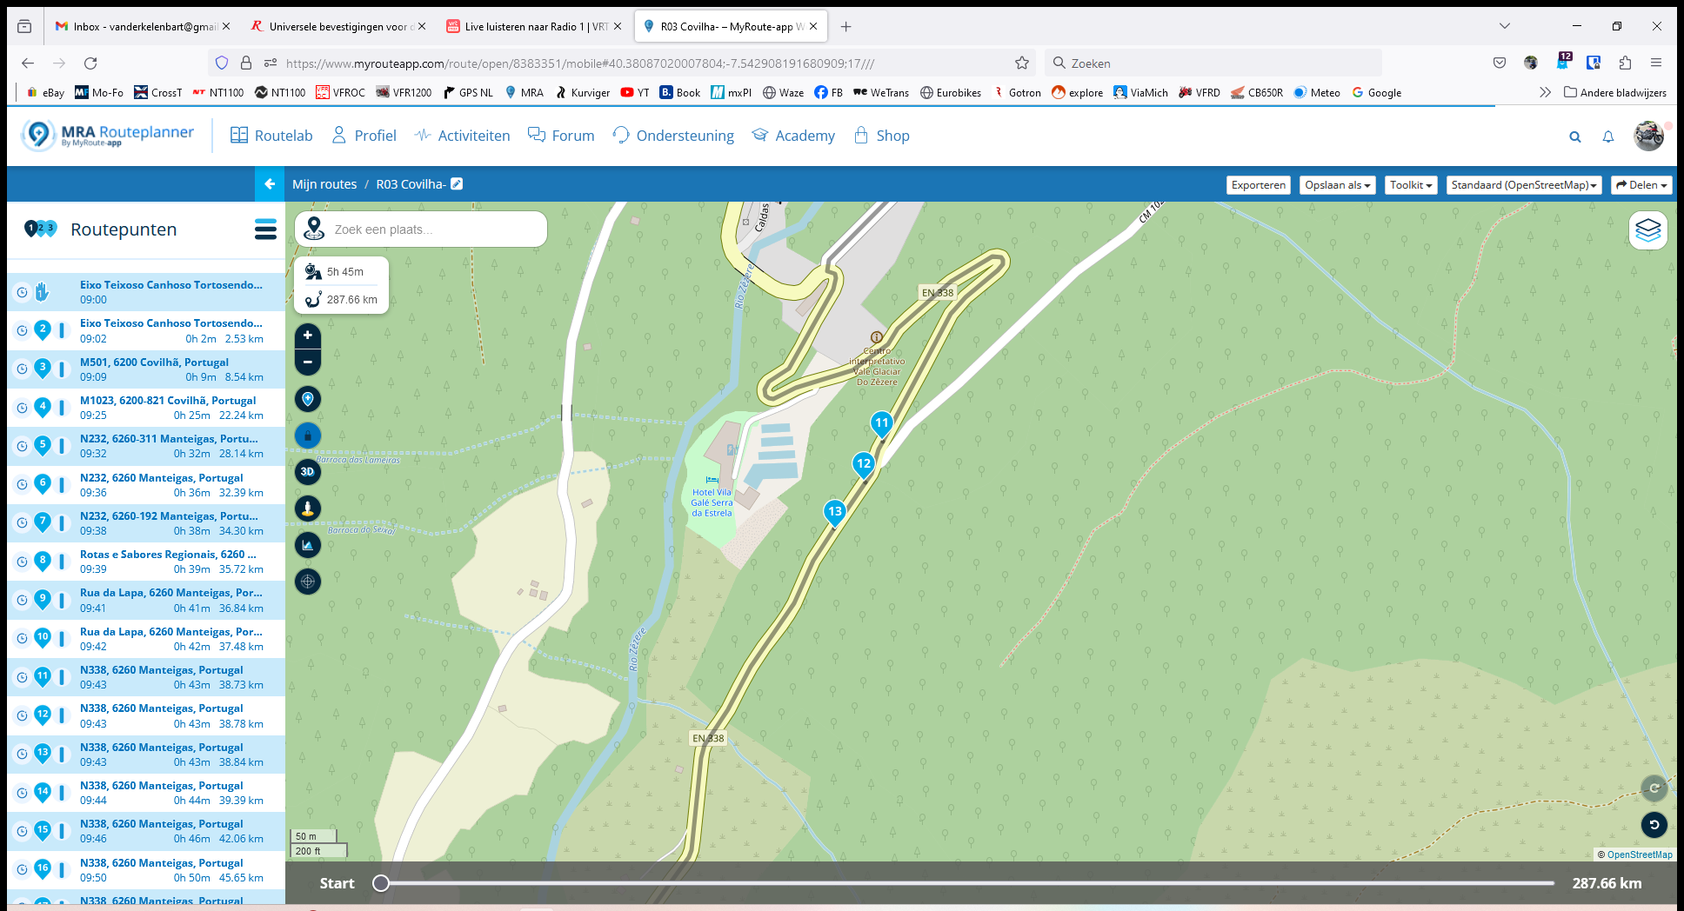Open the Firefox application menu

point(1656,63)
